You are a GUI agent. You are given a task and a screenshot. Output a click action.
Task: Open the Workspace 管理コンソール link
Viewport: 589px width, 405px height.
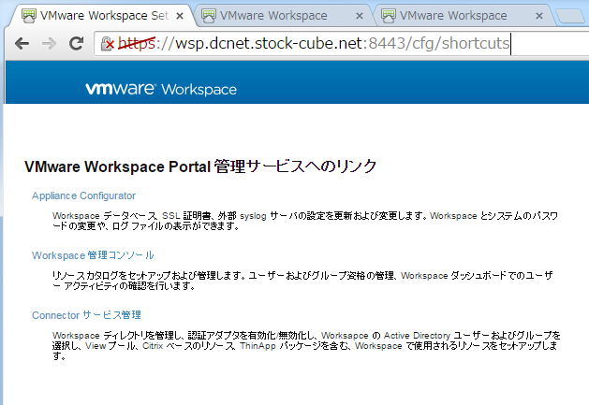(x=93, y=254)
